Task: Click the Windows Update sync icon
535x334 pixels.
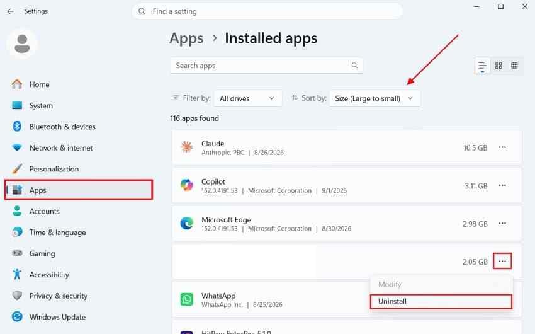Action: [x=17, y=316]
